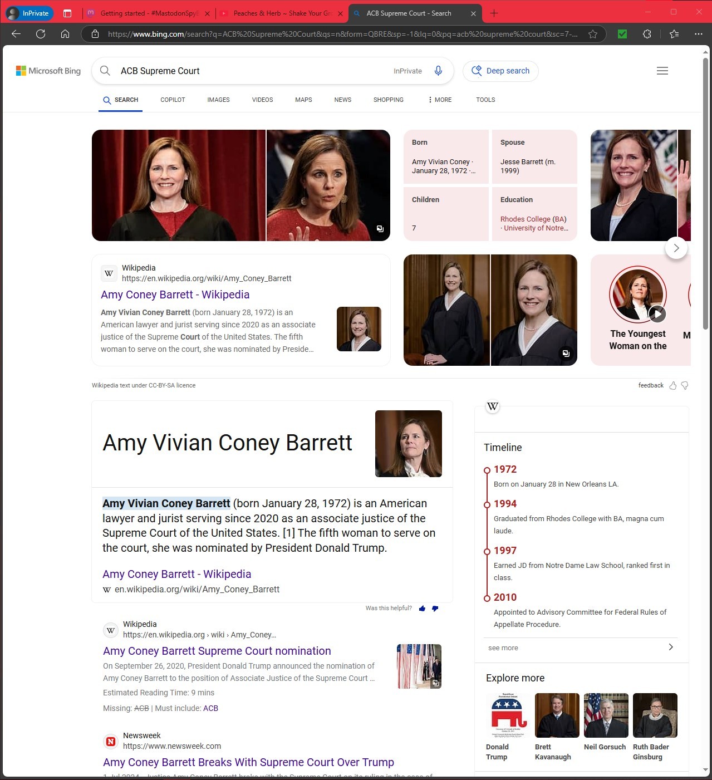The height and width of the screenshot is (780, 712).
Task: Open red robe portrait image
Action: coord(179,185)
